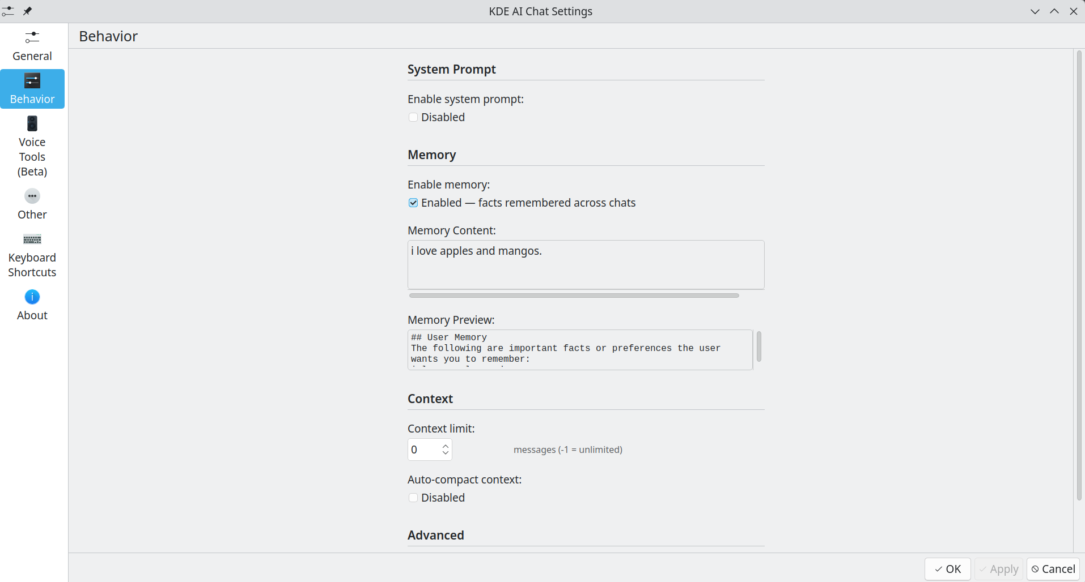Click inside the Memory Content text box
The width and height of the screenshot is (1085, 582).
[x=586, y=264]
